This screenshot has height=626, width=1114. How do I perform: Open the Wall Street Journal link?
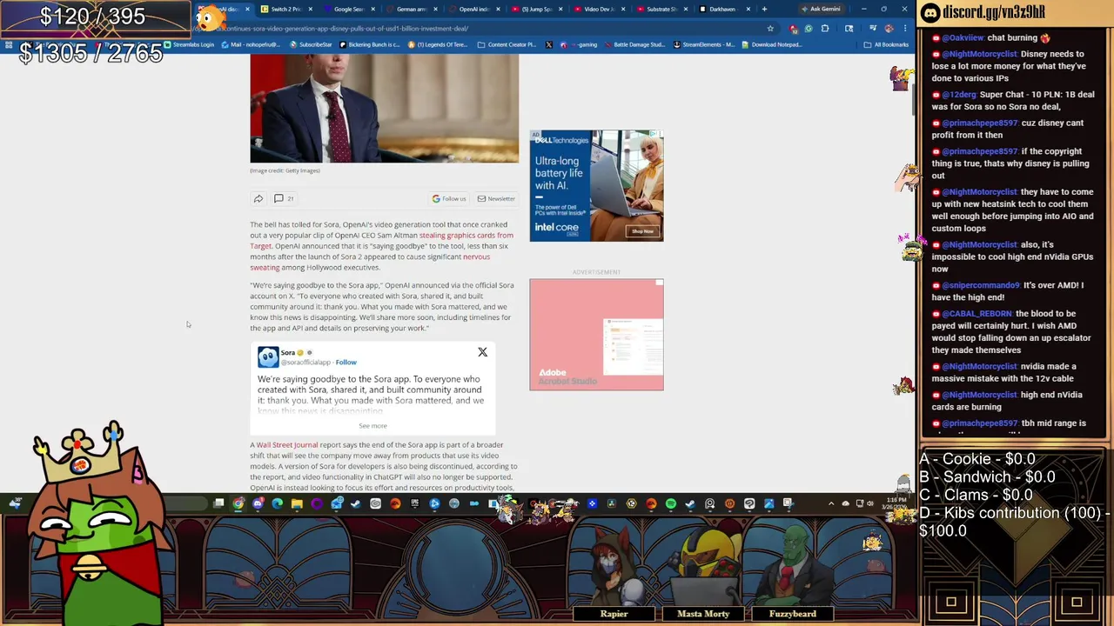click(287, 445)
